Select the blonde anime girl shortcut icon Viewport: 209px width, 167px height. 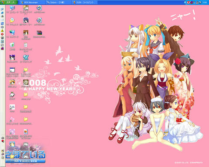[12, 82]
